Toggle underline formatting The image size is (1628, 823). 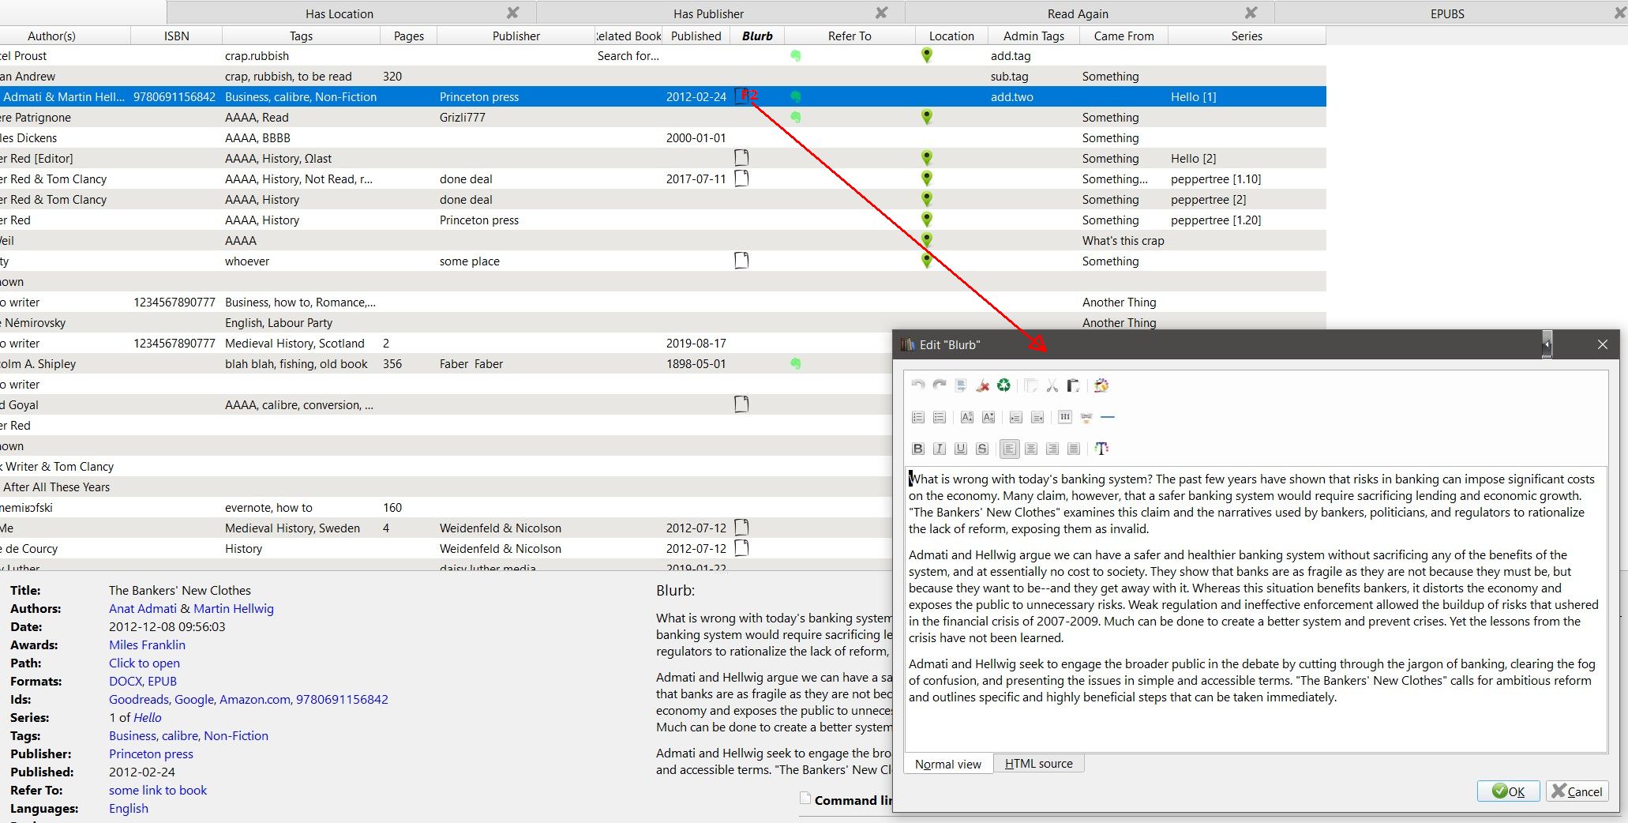961,449
